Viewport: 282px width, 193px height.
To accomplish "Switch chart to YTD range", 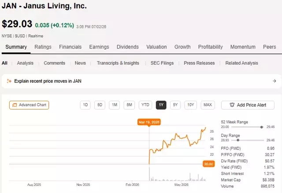I will click(x=145, y=105).
